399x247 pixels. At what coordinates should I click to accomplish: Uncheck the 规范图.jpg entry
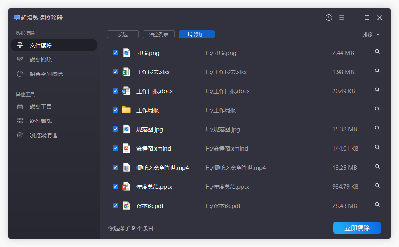coord(115,129)
